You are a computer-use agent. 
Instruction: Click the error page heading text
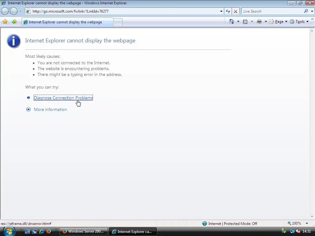[x=80, y=41]
